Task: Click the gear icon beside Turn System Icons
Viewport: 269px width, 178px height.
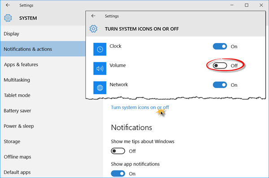Action: (x=93, y=29)
